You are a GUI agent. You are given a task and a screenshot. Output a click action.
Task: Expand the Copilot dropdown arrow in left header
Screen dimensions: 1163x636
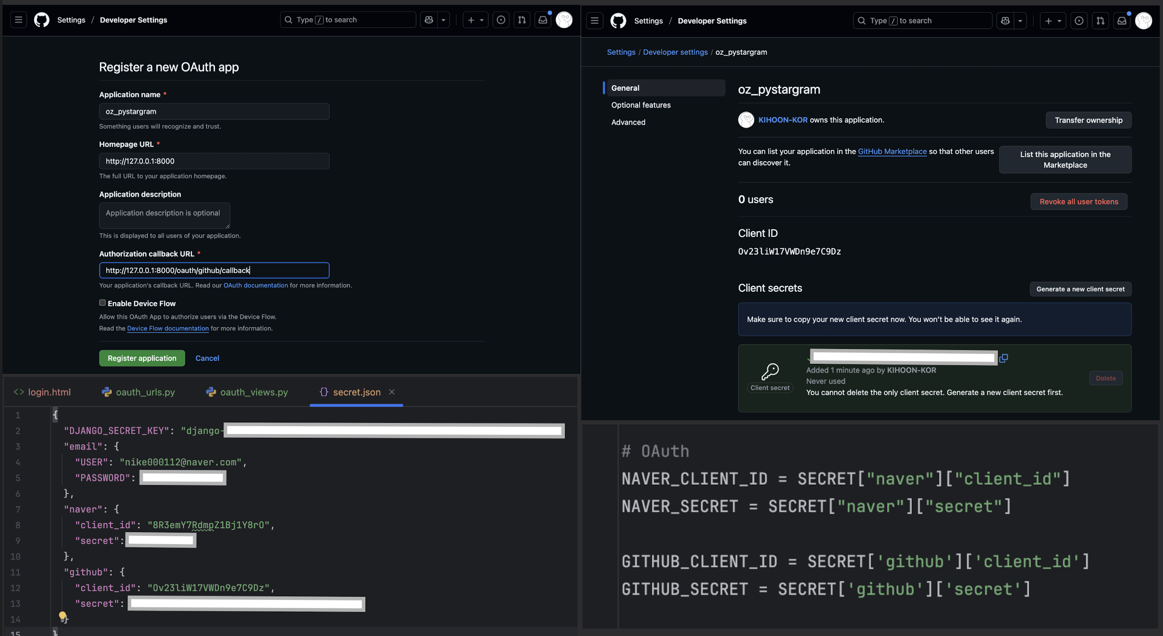click(x=443, y=20)
